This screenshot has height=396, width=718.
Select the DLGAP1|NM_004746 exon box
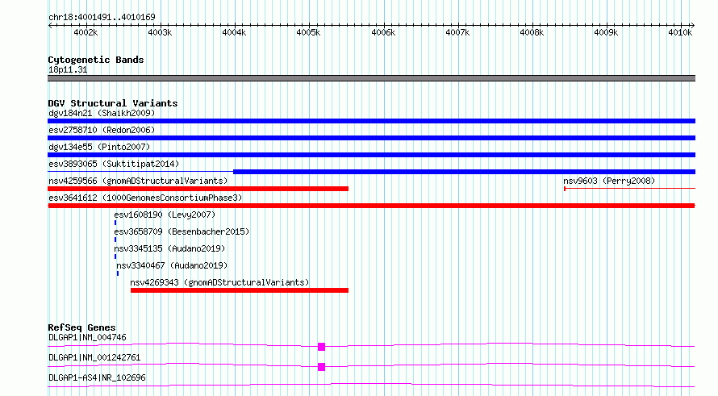321,347
